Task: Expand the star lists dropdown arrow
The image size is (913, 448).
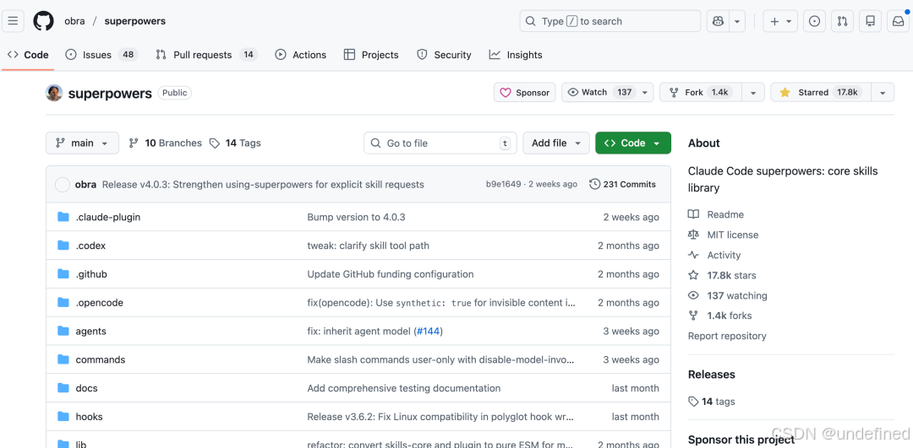Action: pyautogui.click(x=883, y=93)
